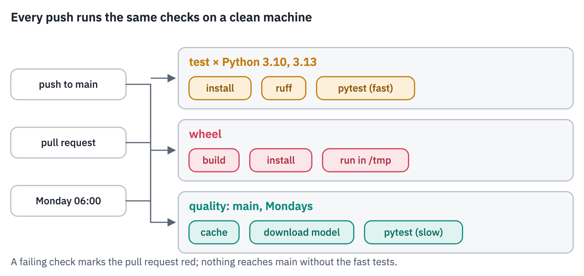Click the 'cache' step in quality job
This screenshot has width=584, height=276.
pos(214,232)
